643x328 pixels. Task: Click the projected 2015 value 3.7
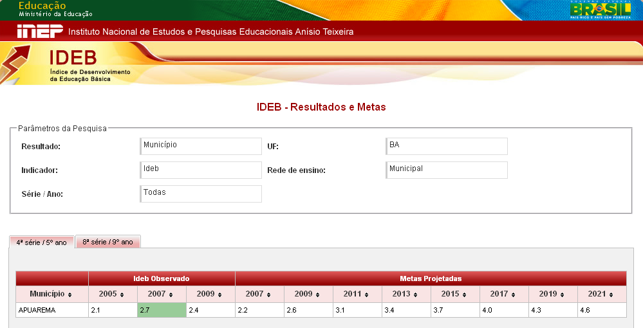pyautogui.click(x=455, y=310)
